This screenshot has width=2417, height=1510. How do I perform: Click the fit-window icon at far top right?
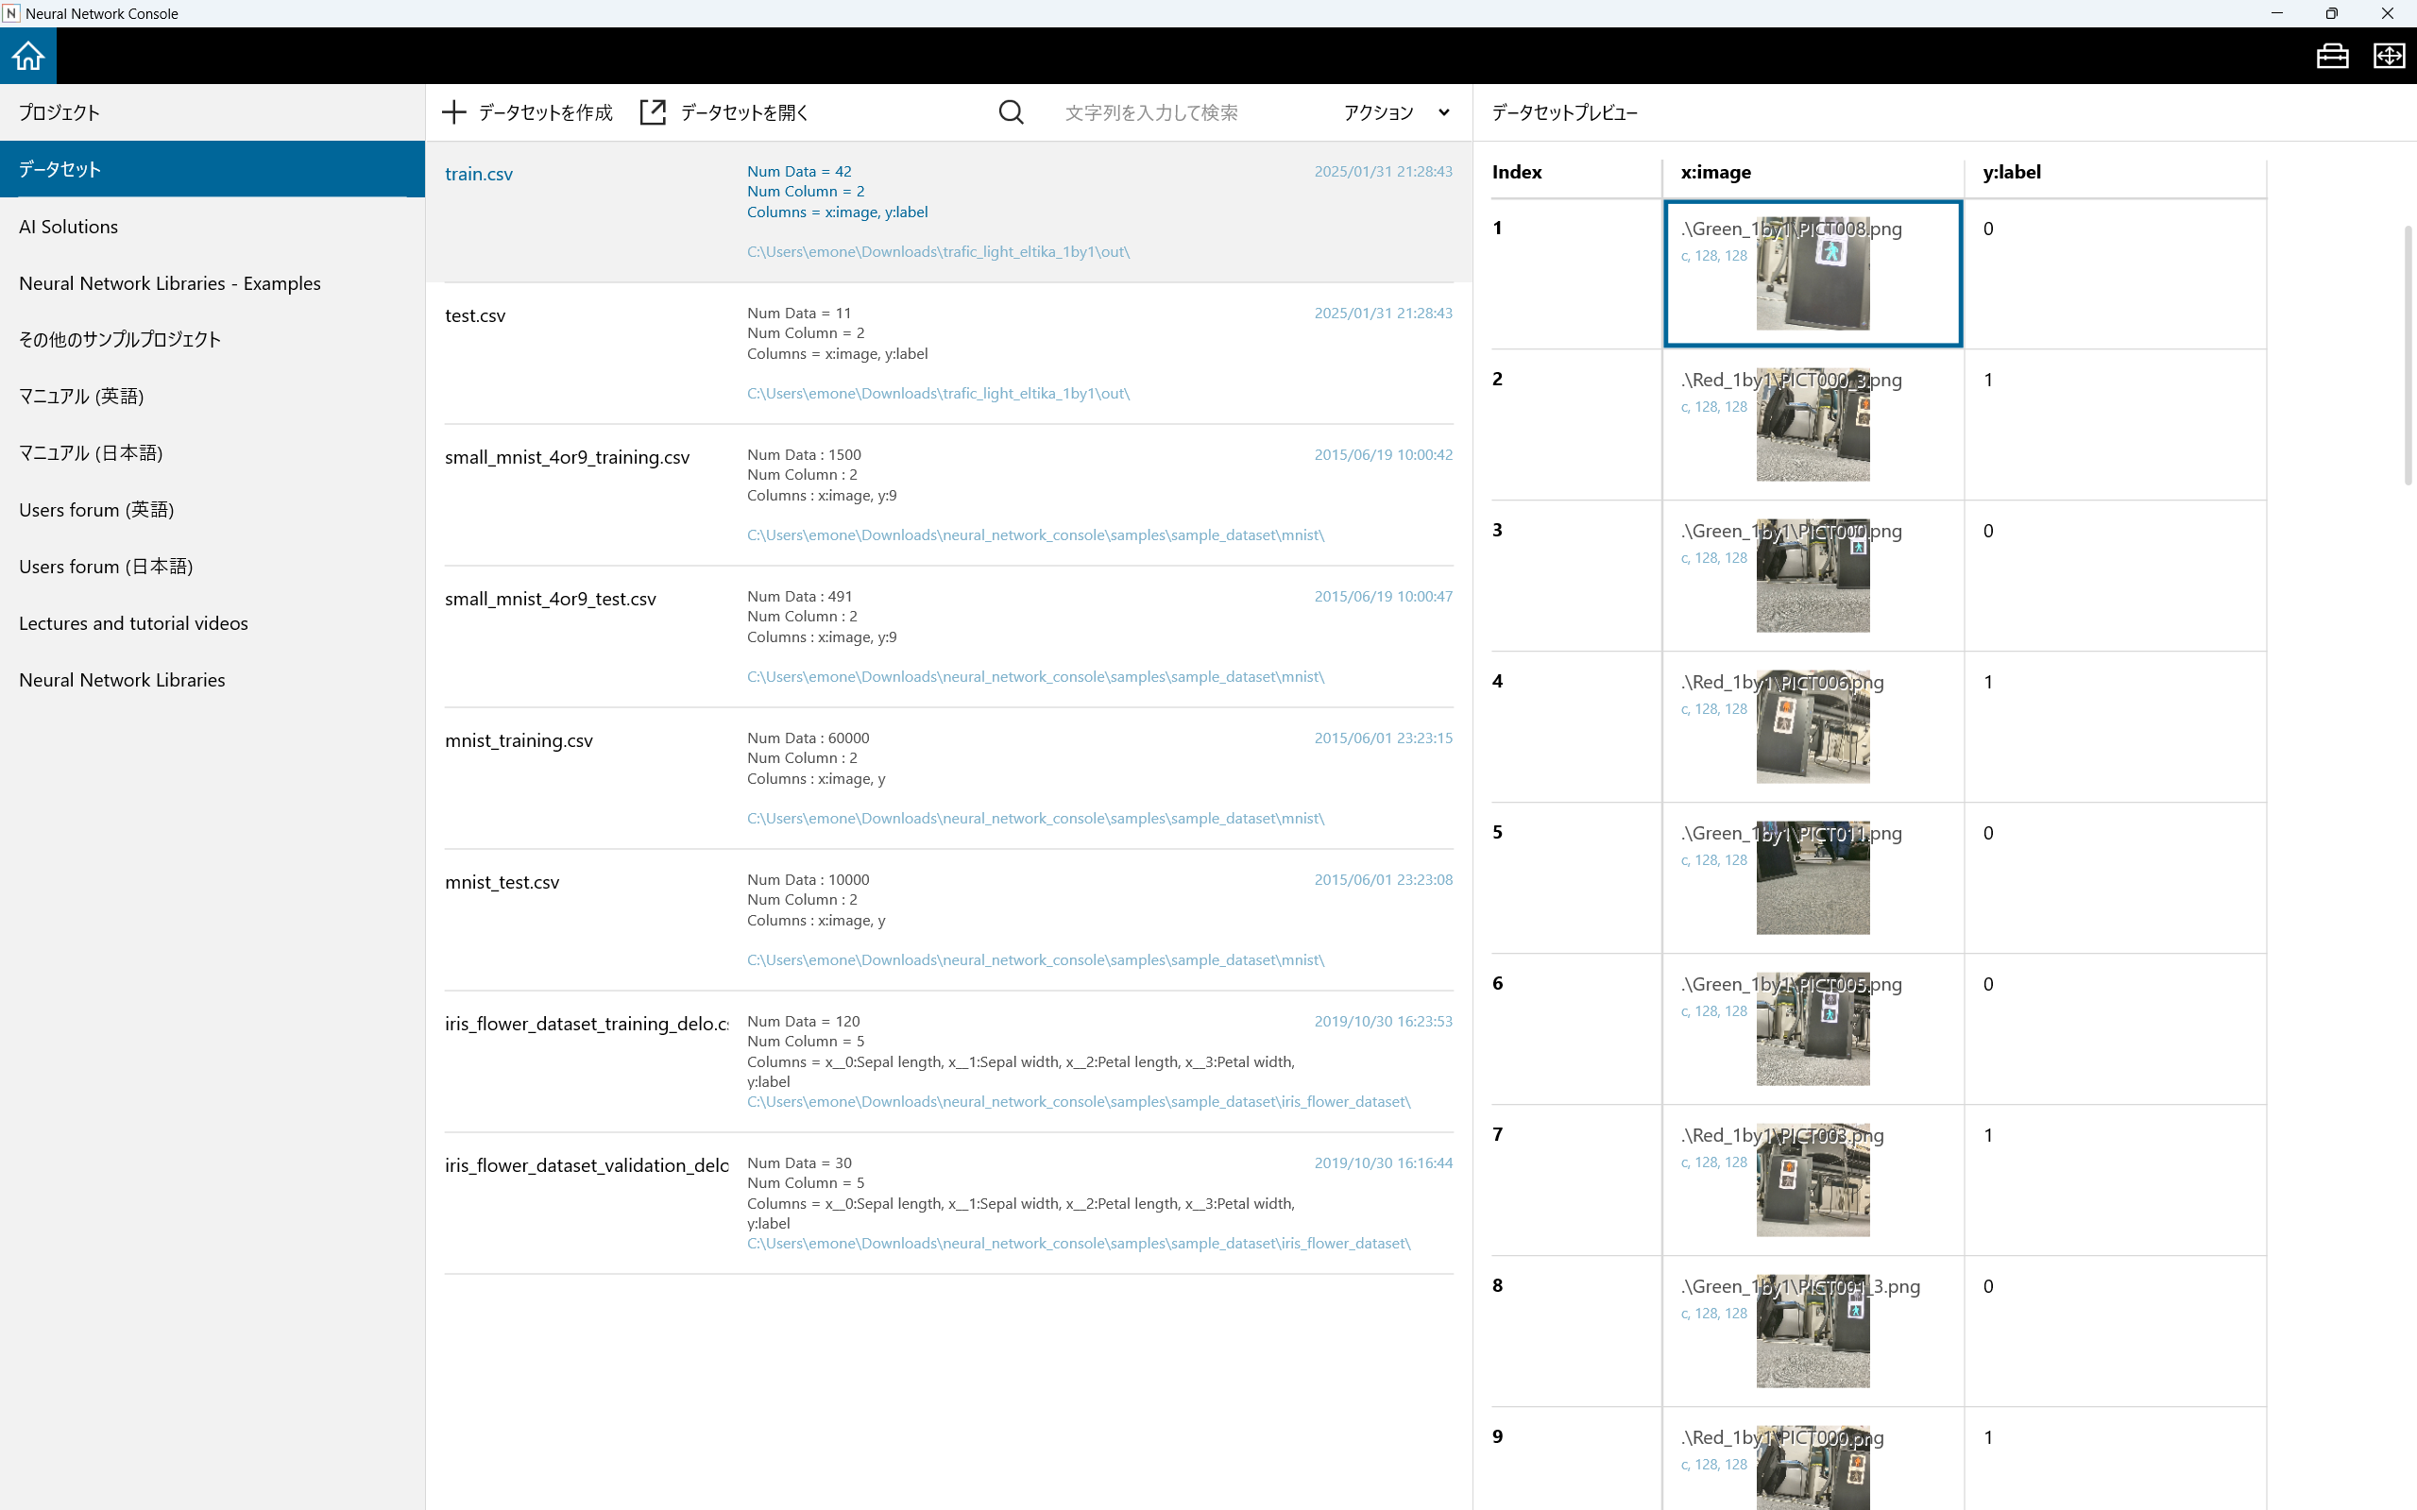coord(2388,56)
